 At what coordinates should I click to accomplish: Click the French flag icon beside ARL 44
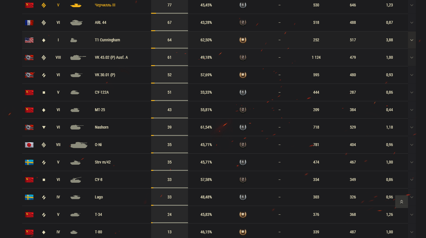point(29,23)
